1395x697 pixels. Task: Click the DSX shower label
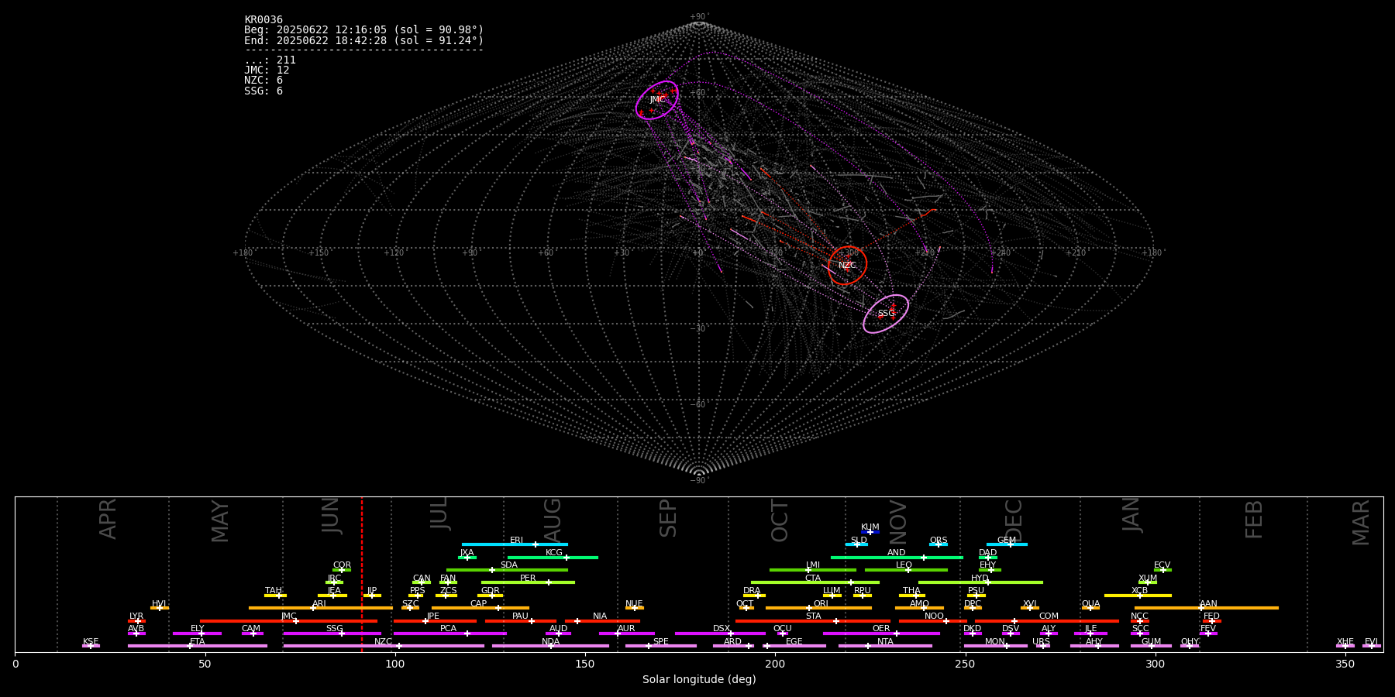tap(722, 629)
